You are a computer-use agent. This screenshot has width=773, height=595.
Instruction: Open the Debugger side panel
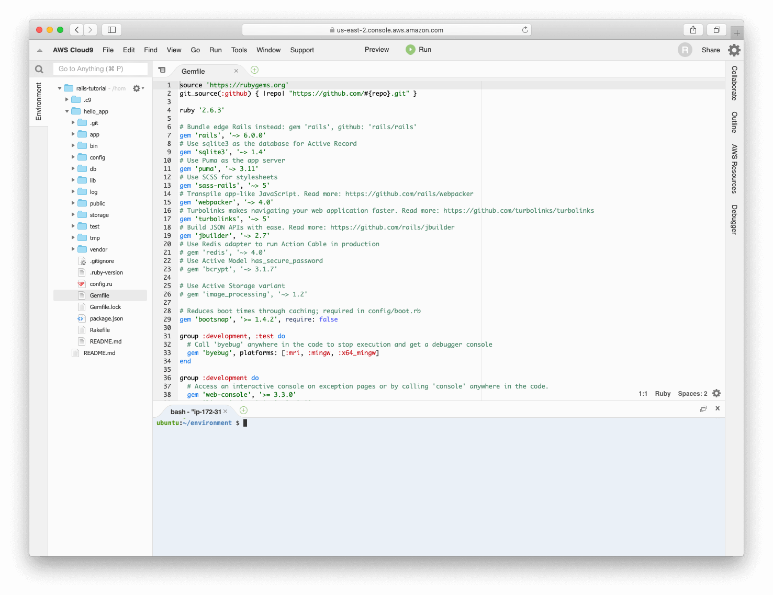point(734,220)
